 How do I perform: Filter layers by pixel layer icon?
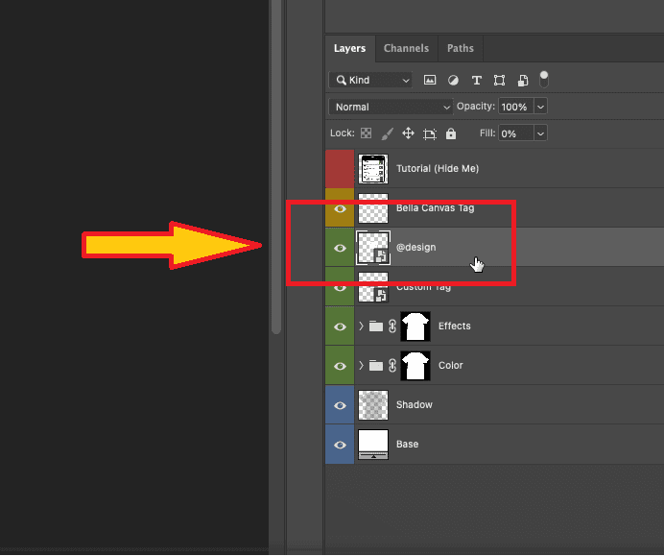pyautogui.click(x=430, y=81)
